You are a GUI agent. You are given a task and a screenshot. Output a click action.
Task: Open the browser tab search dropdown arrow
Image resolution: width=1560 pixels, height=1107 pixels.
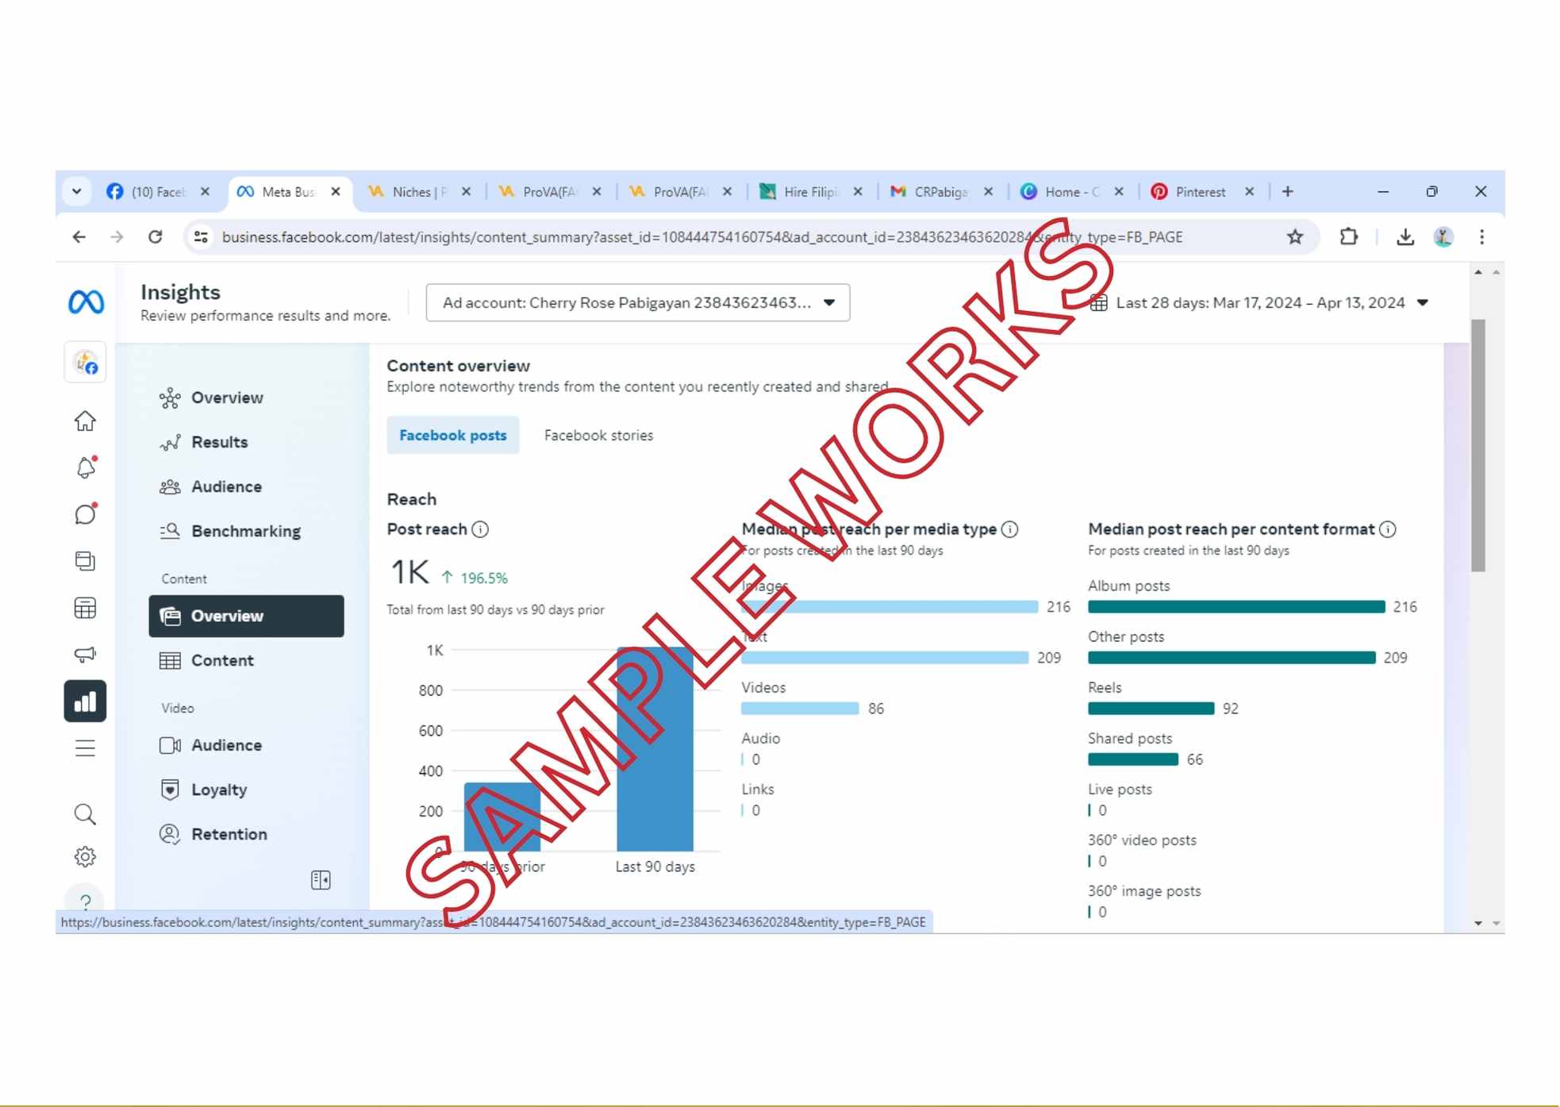pyautogui.click(x=76, y=191)
